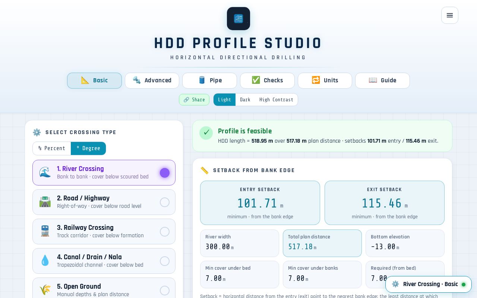Viewport: 477px width, 298px height.
Task: Edit the Min cover under banks field
Action: tap(322, 275)
